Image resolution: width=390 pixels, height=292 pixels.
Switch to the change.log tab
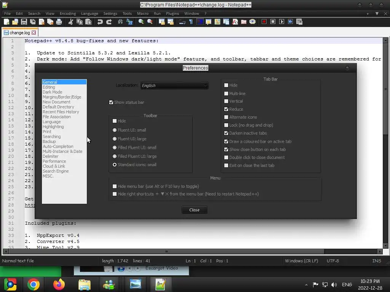pyautogui.click(x=20, y=33)
